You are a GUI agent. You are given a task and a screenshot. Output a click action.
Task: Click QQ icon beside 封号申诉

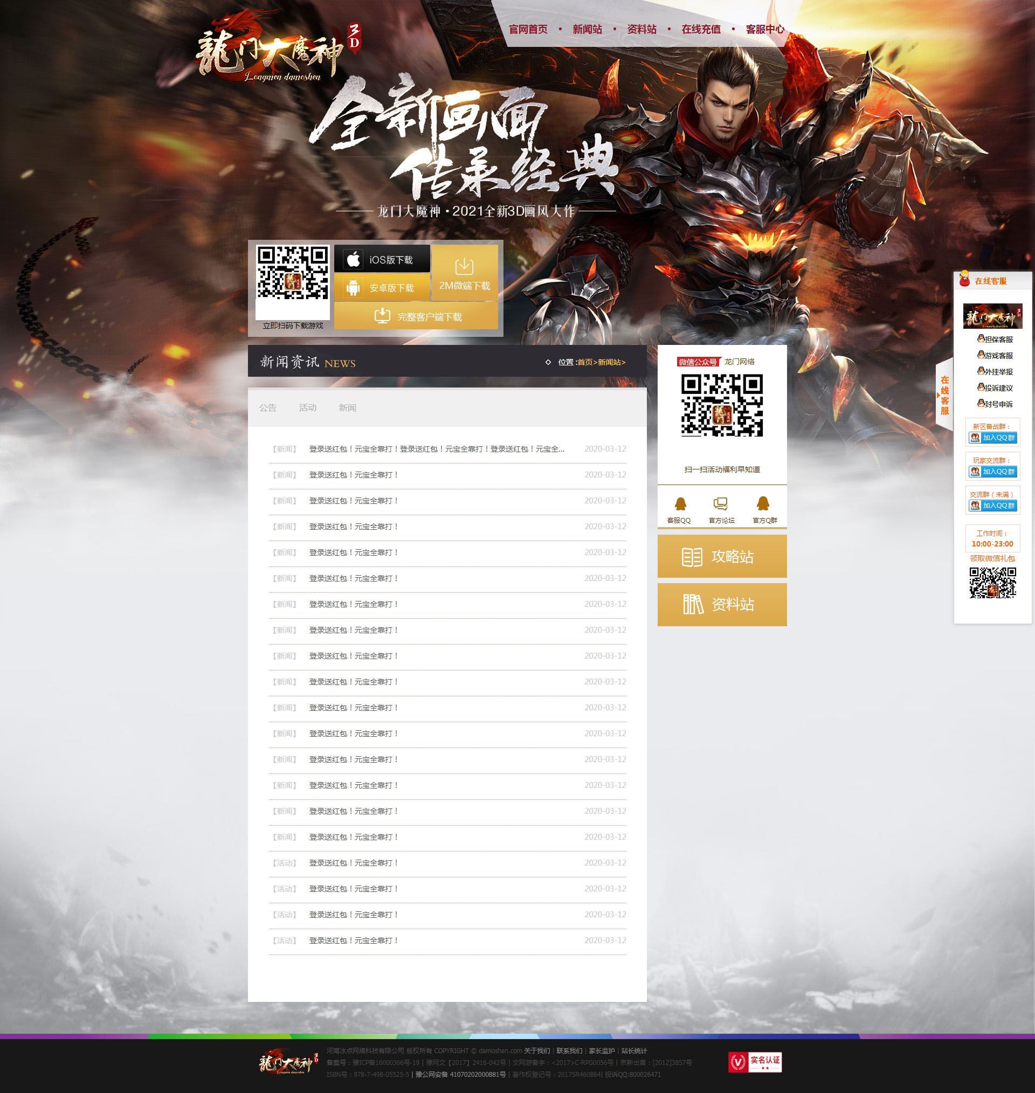pos(981,403)
